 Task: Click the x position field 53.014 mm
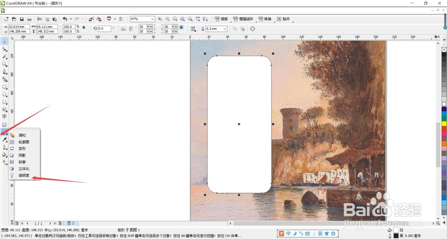coord(19,26)
